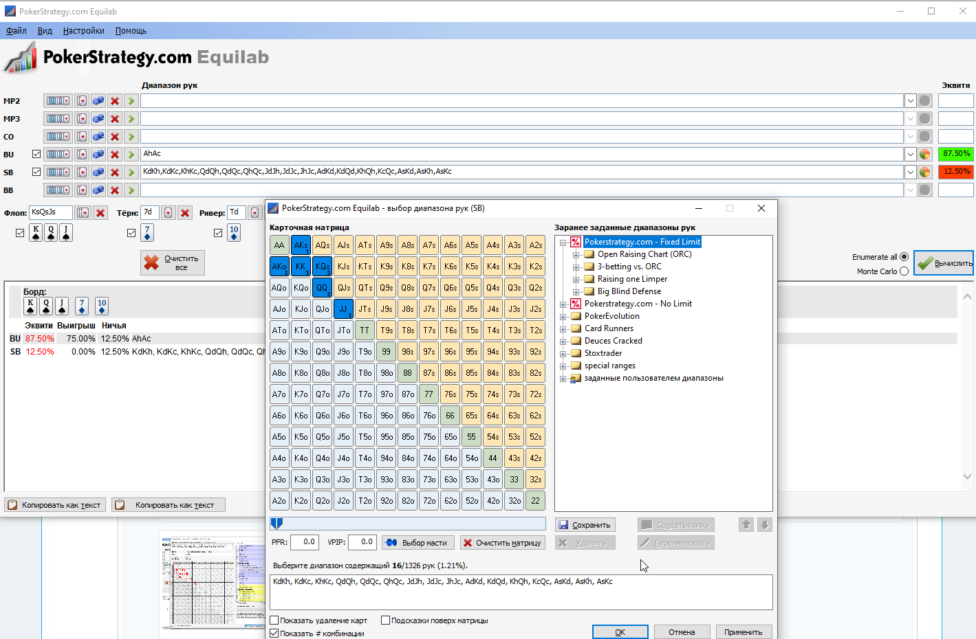
Task: Enable 'Подсказки поверх матрицы' checkbox
Action: pyautogui.click(x=386, y=620)
